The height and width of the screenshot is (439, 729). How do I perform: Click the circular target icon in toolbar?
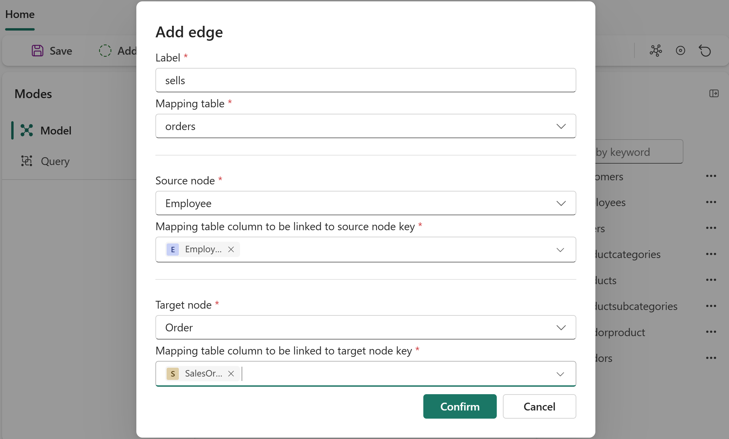click(x=680, y=51)
